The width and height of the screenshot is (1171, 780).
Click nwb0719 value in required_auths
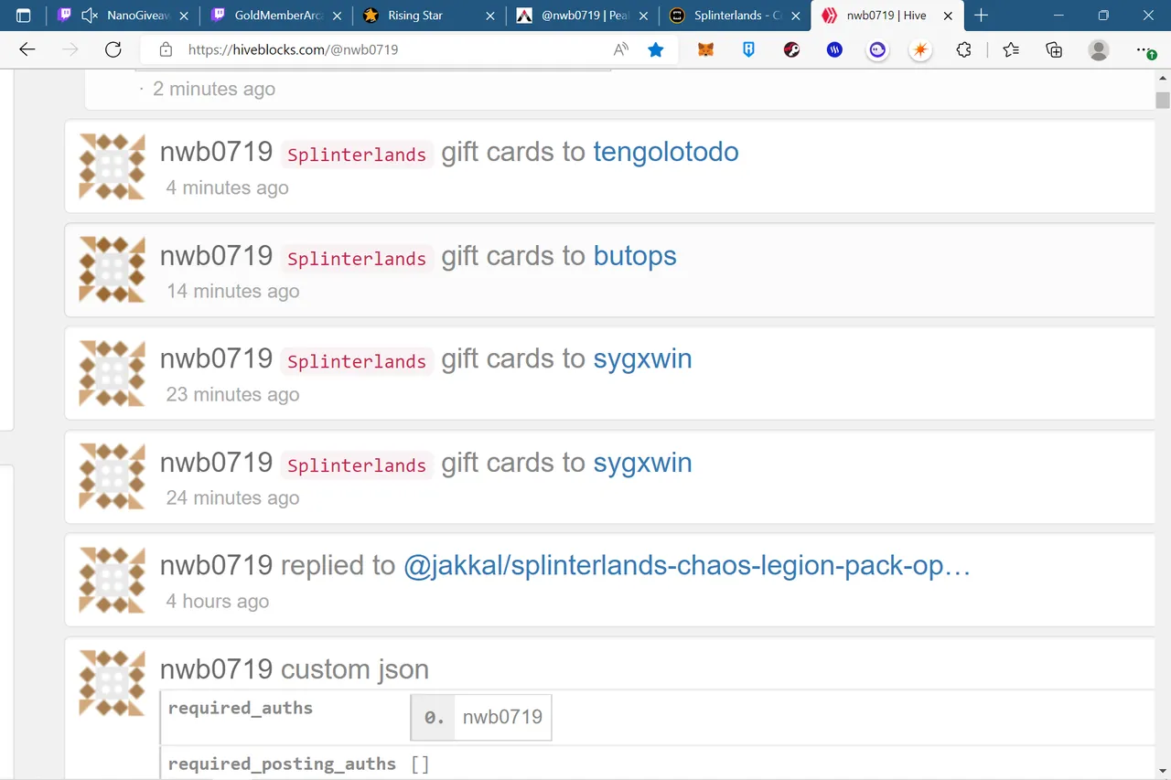tap(502, 717)
